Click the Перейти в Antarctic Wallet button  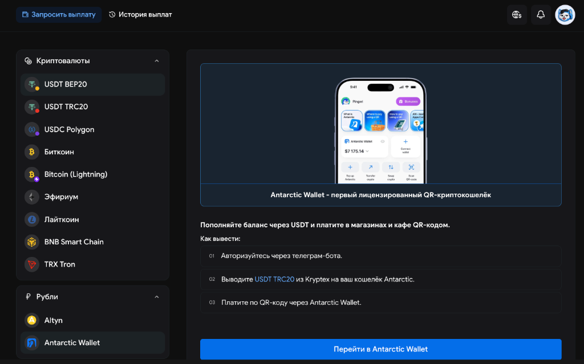coord(380,349)
